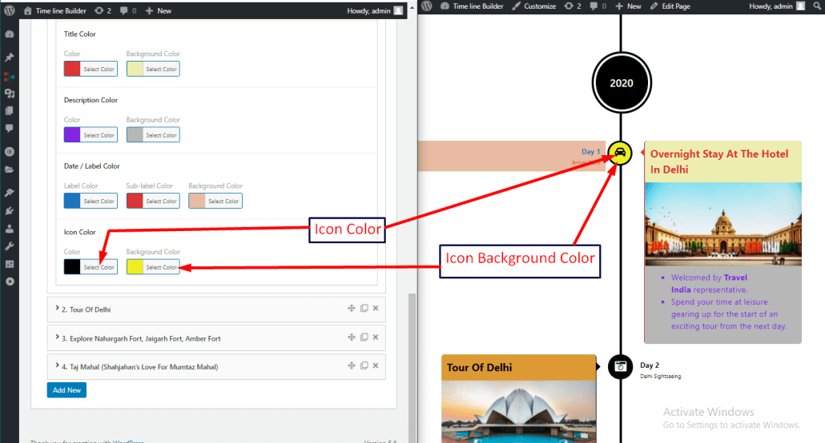Click the move handle on Tour Of Delhi
This screenshot has height=443, width=825.
pyautogui.click(x=351, y=309)
